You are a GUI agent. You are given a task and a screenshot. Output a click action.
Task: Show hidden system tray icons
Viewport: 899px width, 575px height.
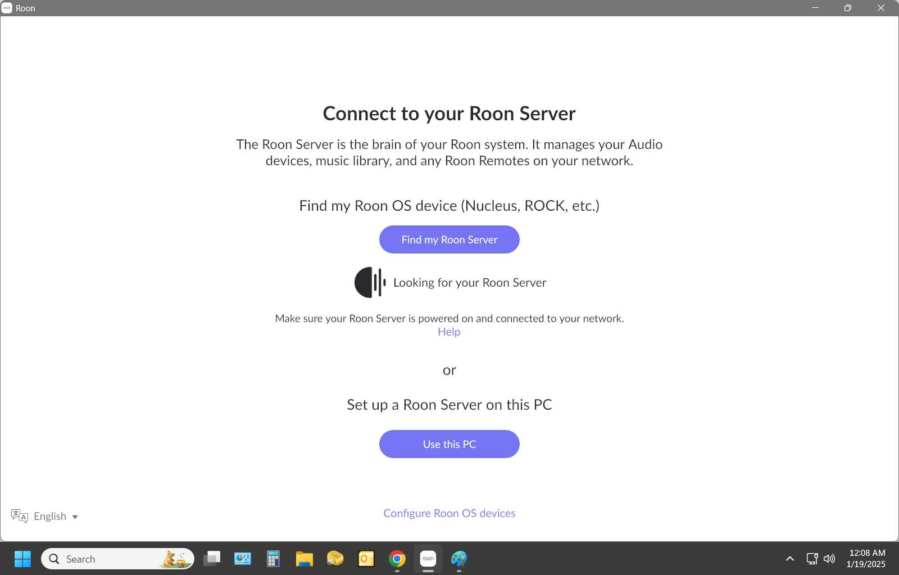(x=790, y=559)
